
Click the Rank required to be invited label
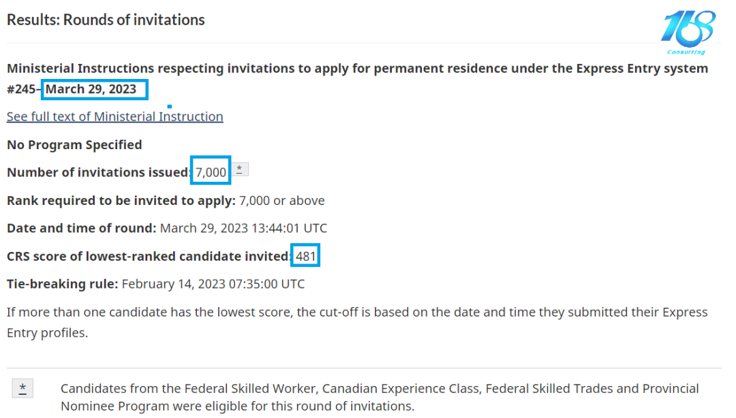click(121, 200)
